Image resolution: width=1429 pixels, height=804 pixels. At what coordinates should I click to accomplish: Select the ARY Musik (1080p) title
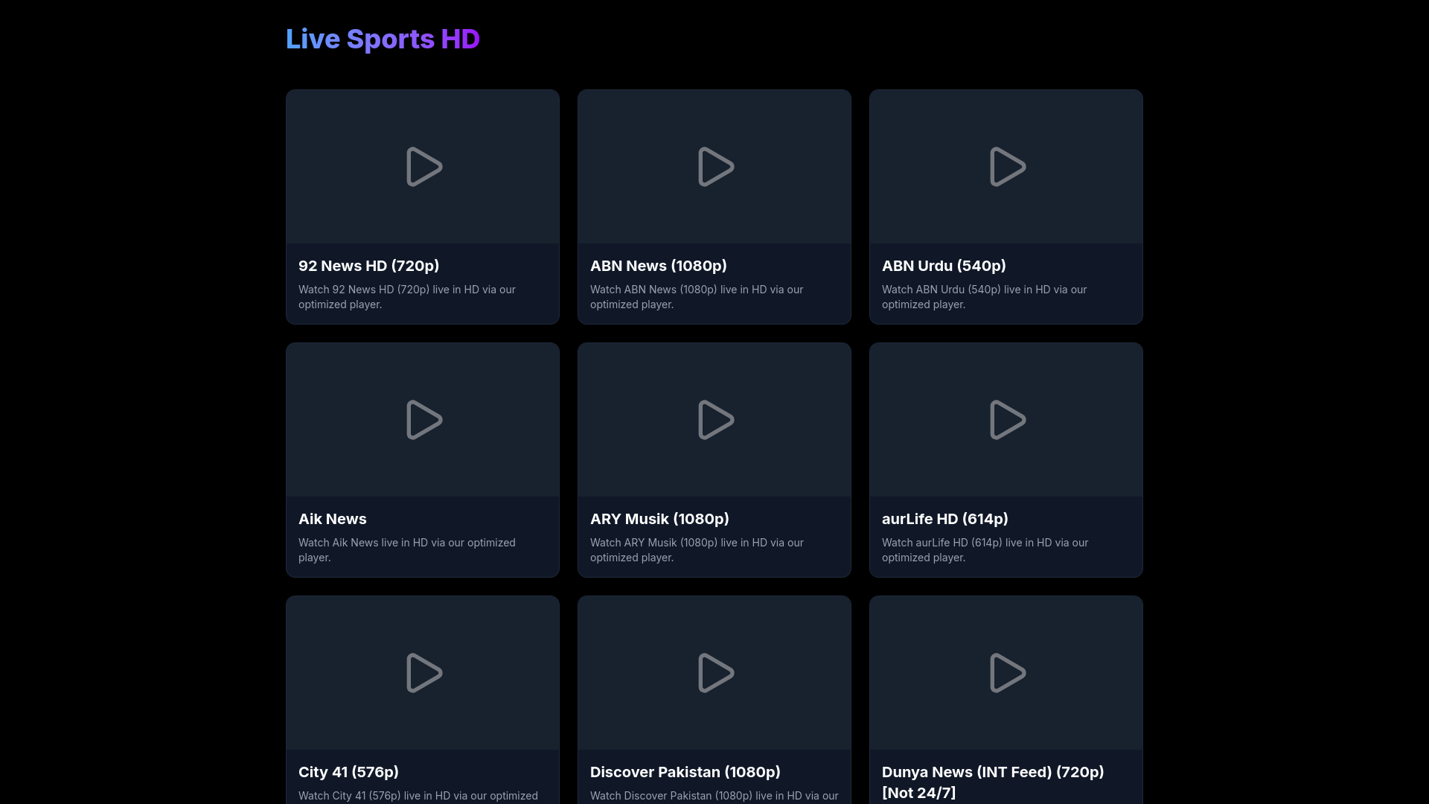coord(659,519)
